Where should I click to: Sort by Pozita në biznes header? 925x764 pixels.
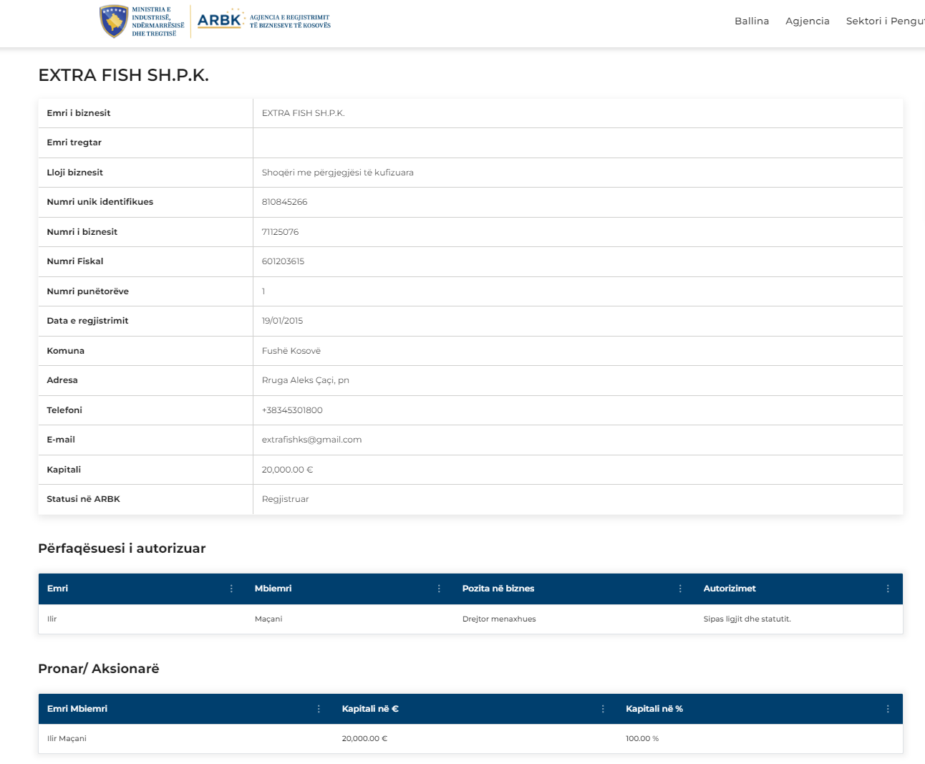tap(498, 589)
